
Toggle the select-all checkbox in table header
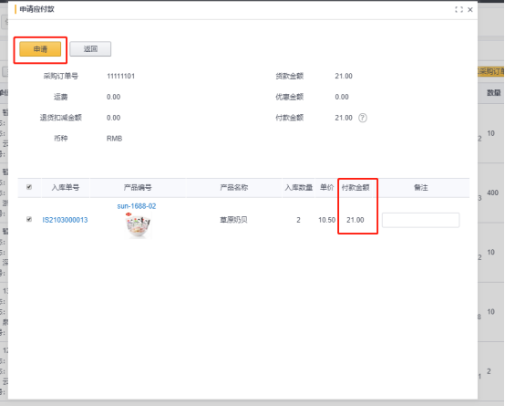point(29,187)
